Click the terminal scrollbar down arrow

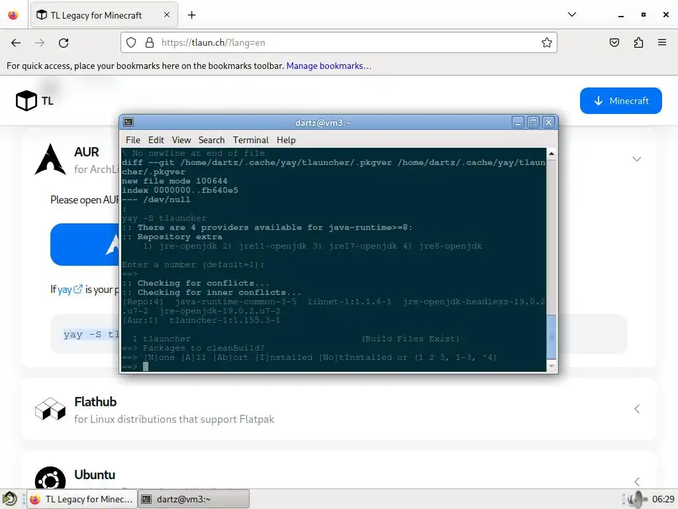click(x=552, y=366)
